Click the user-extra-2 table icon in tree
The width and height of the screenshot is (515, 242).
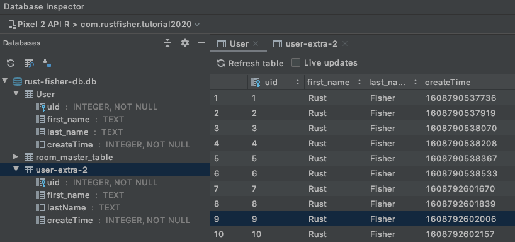[x=29, y=170]
